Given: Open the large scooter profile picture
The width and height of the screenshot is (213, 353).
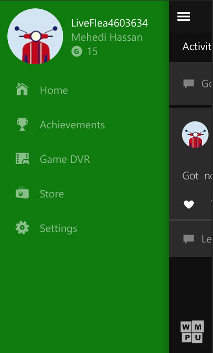Looking at the screenshot, I should (x=35, y=36).
